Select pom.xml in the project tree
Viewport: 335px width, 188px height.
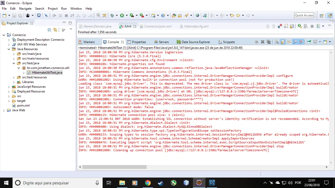(23, 105)
